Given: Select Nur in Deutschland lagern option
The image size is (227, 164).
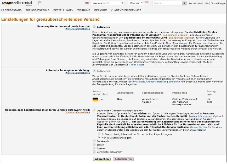Looking at the screenshot, I should pos(99,137).
